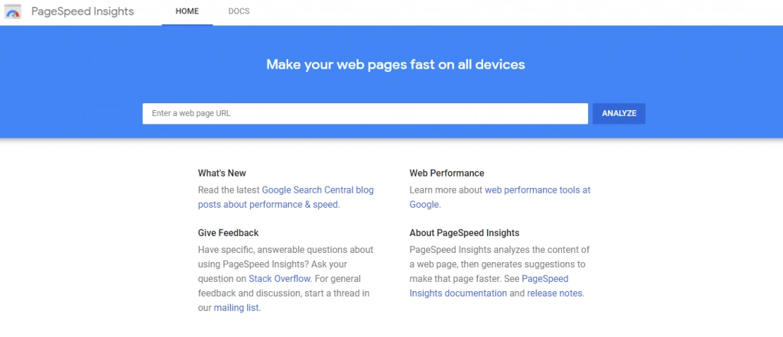
Task: Click the Give Feedback heading
Action: coord(228,232)
